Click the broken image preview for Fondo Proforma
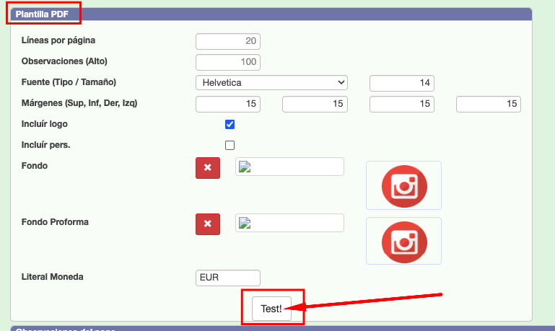 pyautogui.click(x=289, y=223)
